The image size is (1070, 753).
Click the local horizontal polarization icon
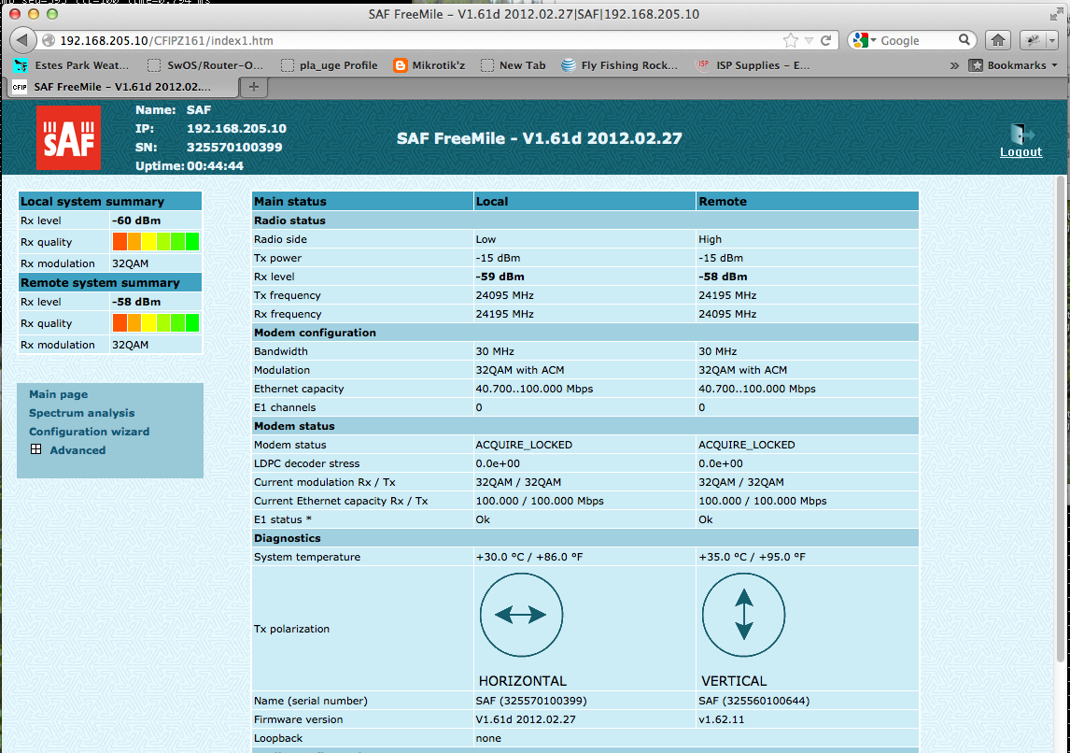[x=521, y=615]
